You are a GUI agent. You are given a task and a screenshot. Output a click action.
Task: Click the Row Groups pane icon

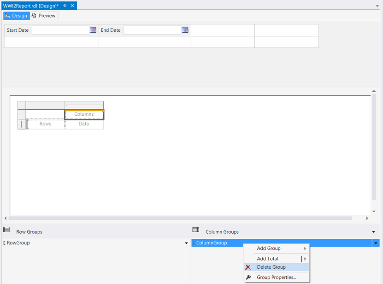(6, 230)
